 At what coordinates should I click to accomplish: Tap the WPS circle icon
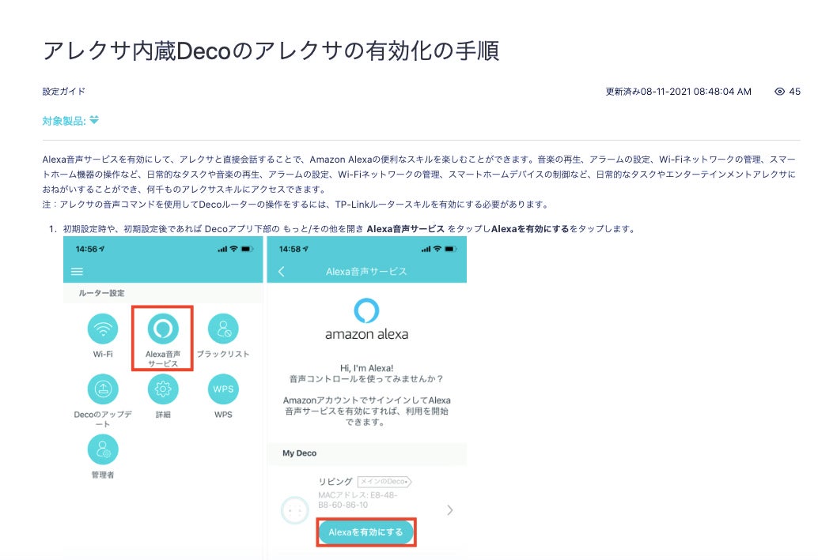[222, 389]
